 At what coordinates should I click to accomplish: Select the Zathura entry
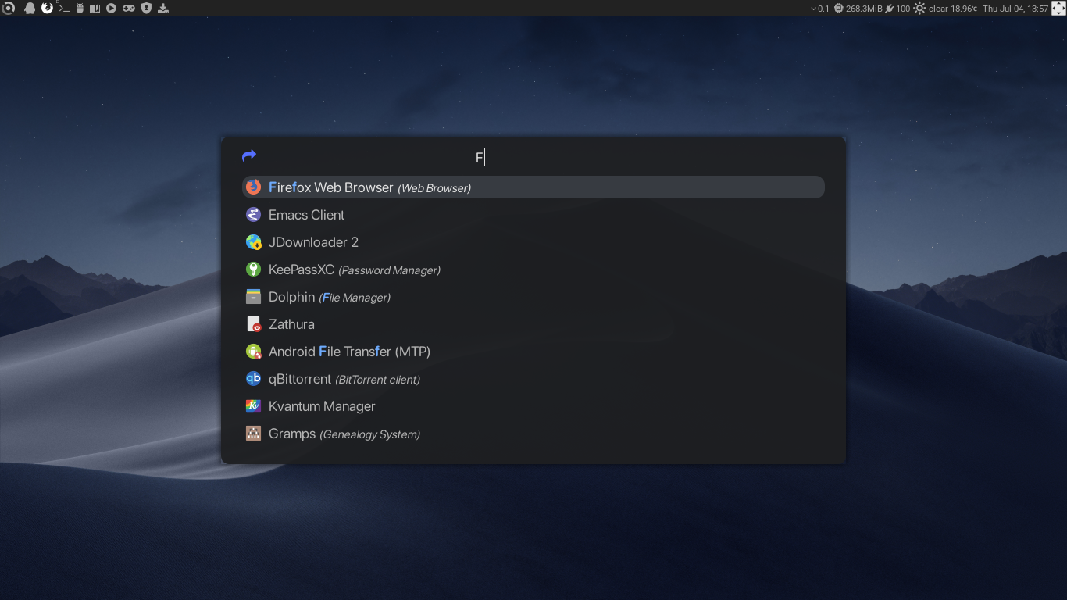[x=533, y=324]
